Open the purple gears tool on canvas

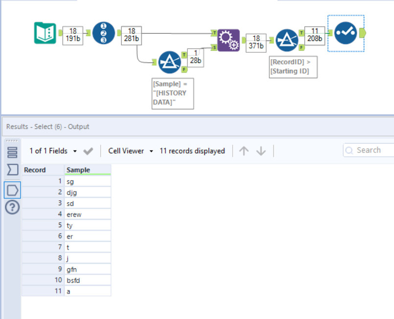coord(229,39)
